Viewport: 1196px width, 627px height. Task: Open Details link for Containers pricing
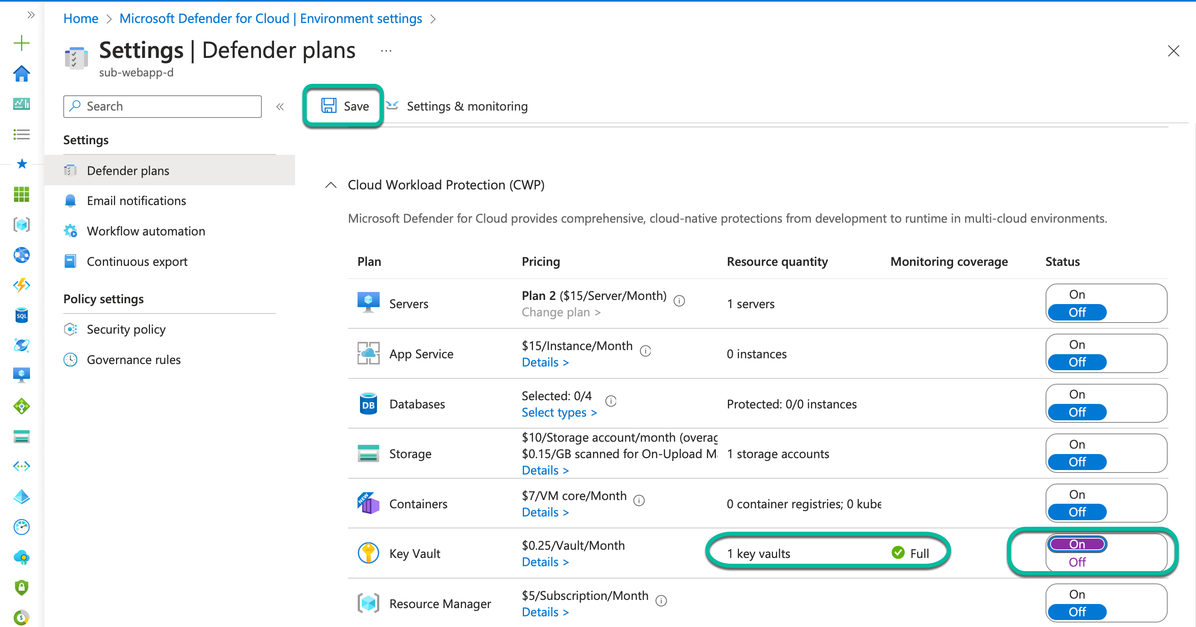tap(545, 512)
